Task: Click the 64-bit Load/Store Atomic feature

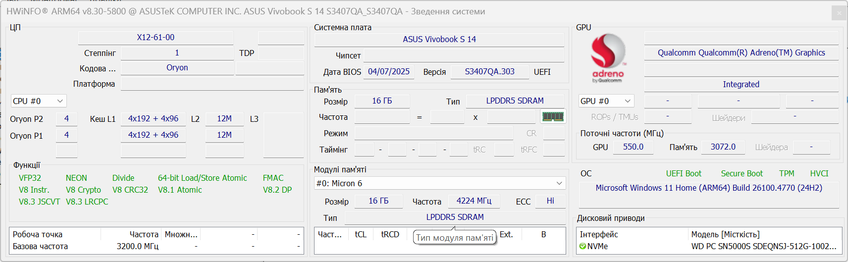Action: coord(202,178)
